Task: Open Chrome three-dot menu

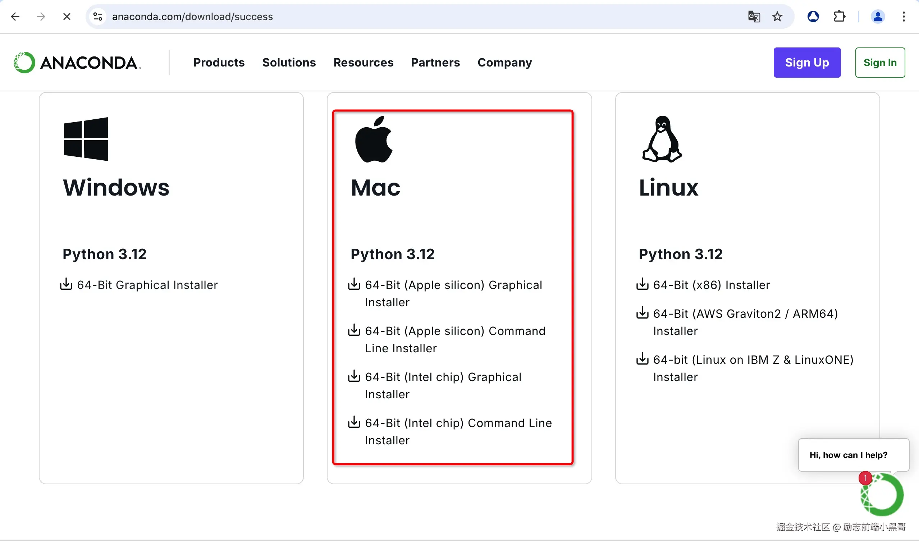Action: click(904, 17)
